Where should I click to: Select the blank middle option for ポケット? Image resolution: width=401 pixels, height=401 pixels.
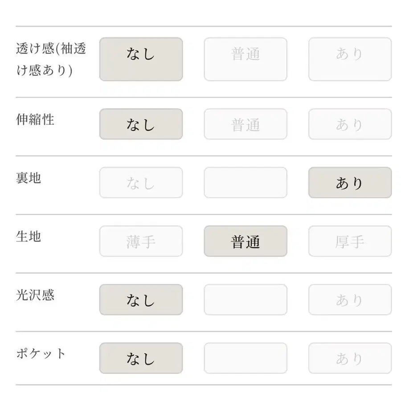click(x=246, y=358)
